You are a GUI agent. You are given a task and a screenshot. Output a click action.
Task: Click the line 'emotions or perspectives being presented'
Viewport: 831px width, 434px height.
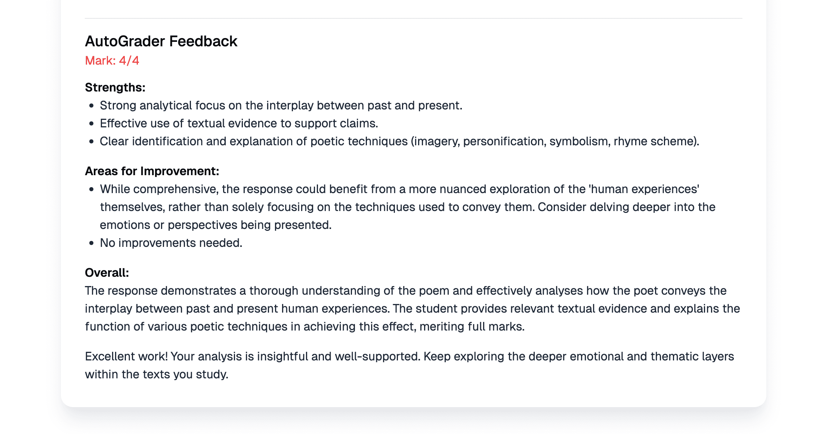click(216, 225)
